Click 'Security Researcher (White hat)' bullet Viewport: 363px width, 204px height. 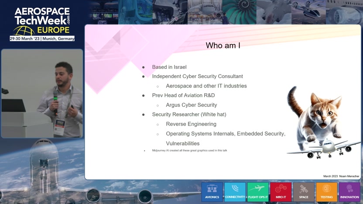point(189,115)
